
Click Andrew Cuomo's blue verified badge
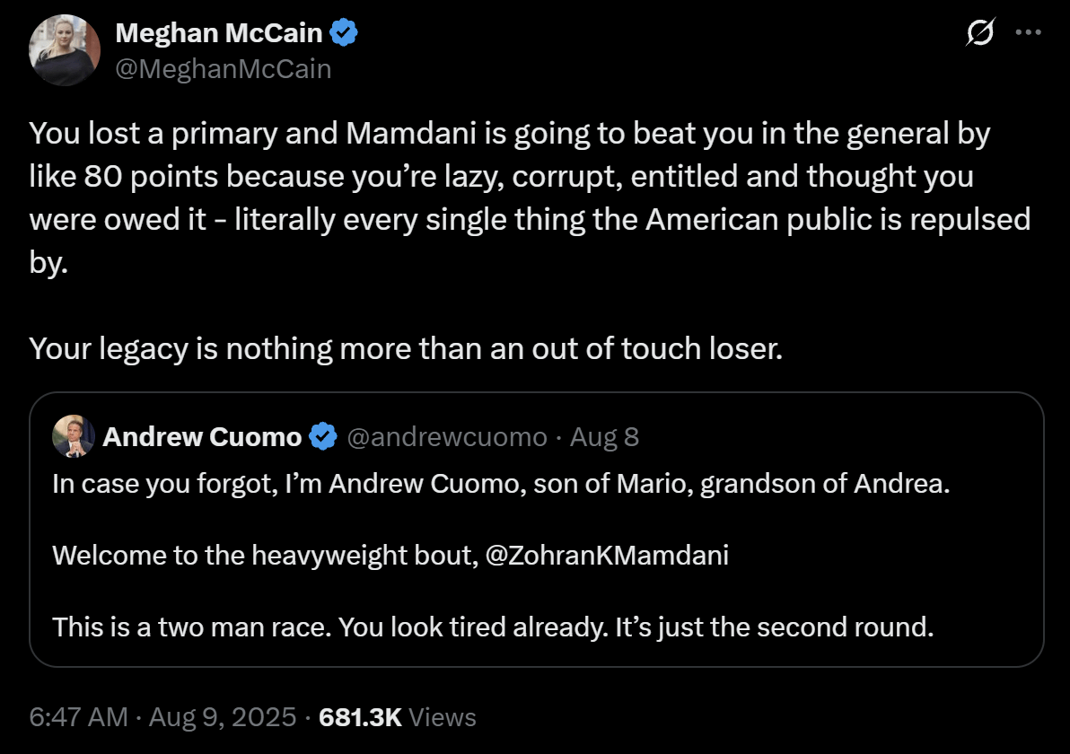pos(323,437)
